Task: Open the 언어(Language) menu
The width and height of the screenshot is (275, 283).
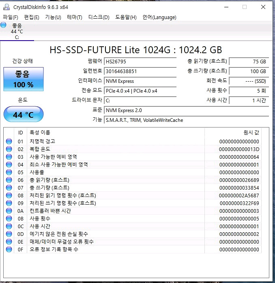Action: (159, 17)
